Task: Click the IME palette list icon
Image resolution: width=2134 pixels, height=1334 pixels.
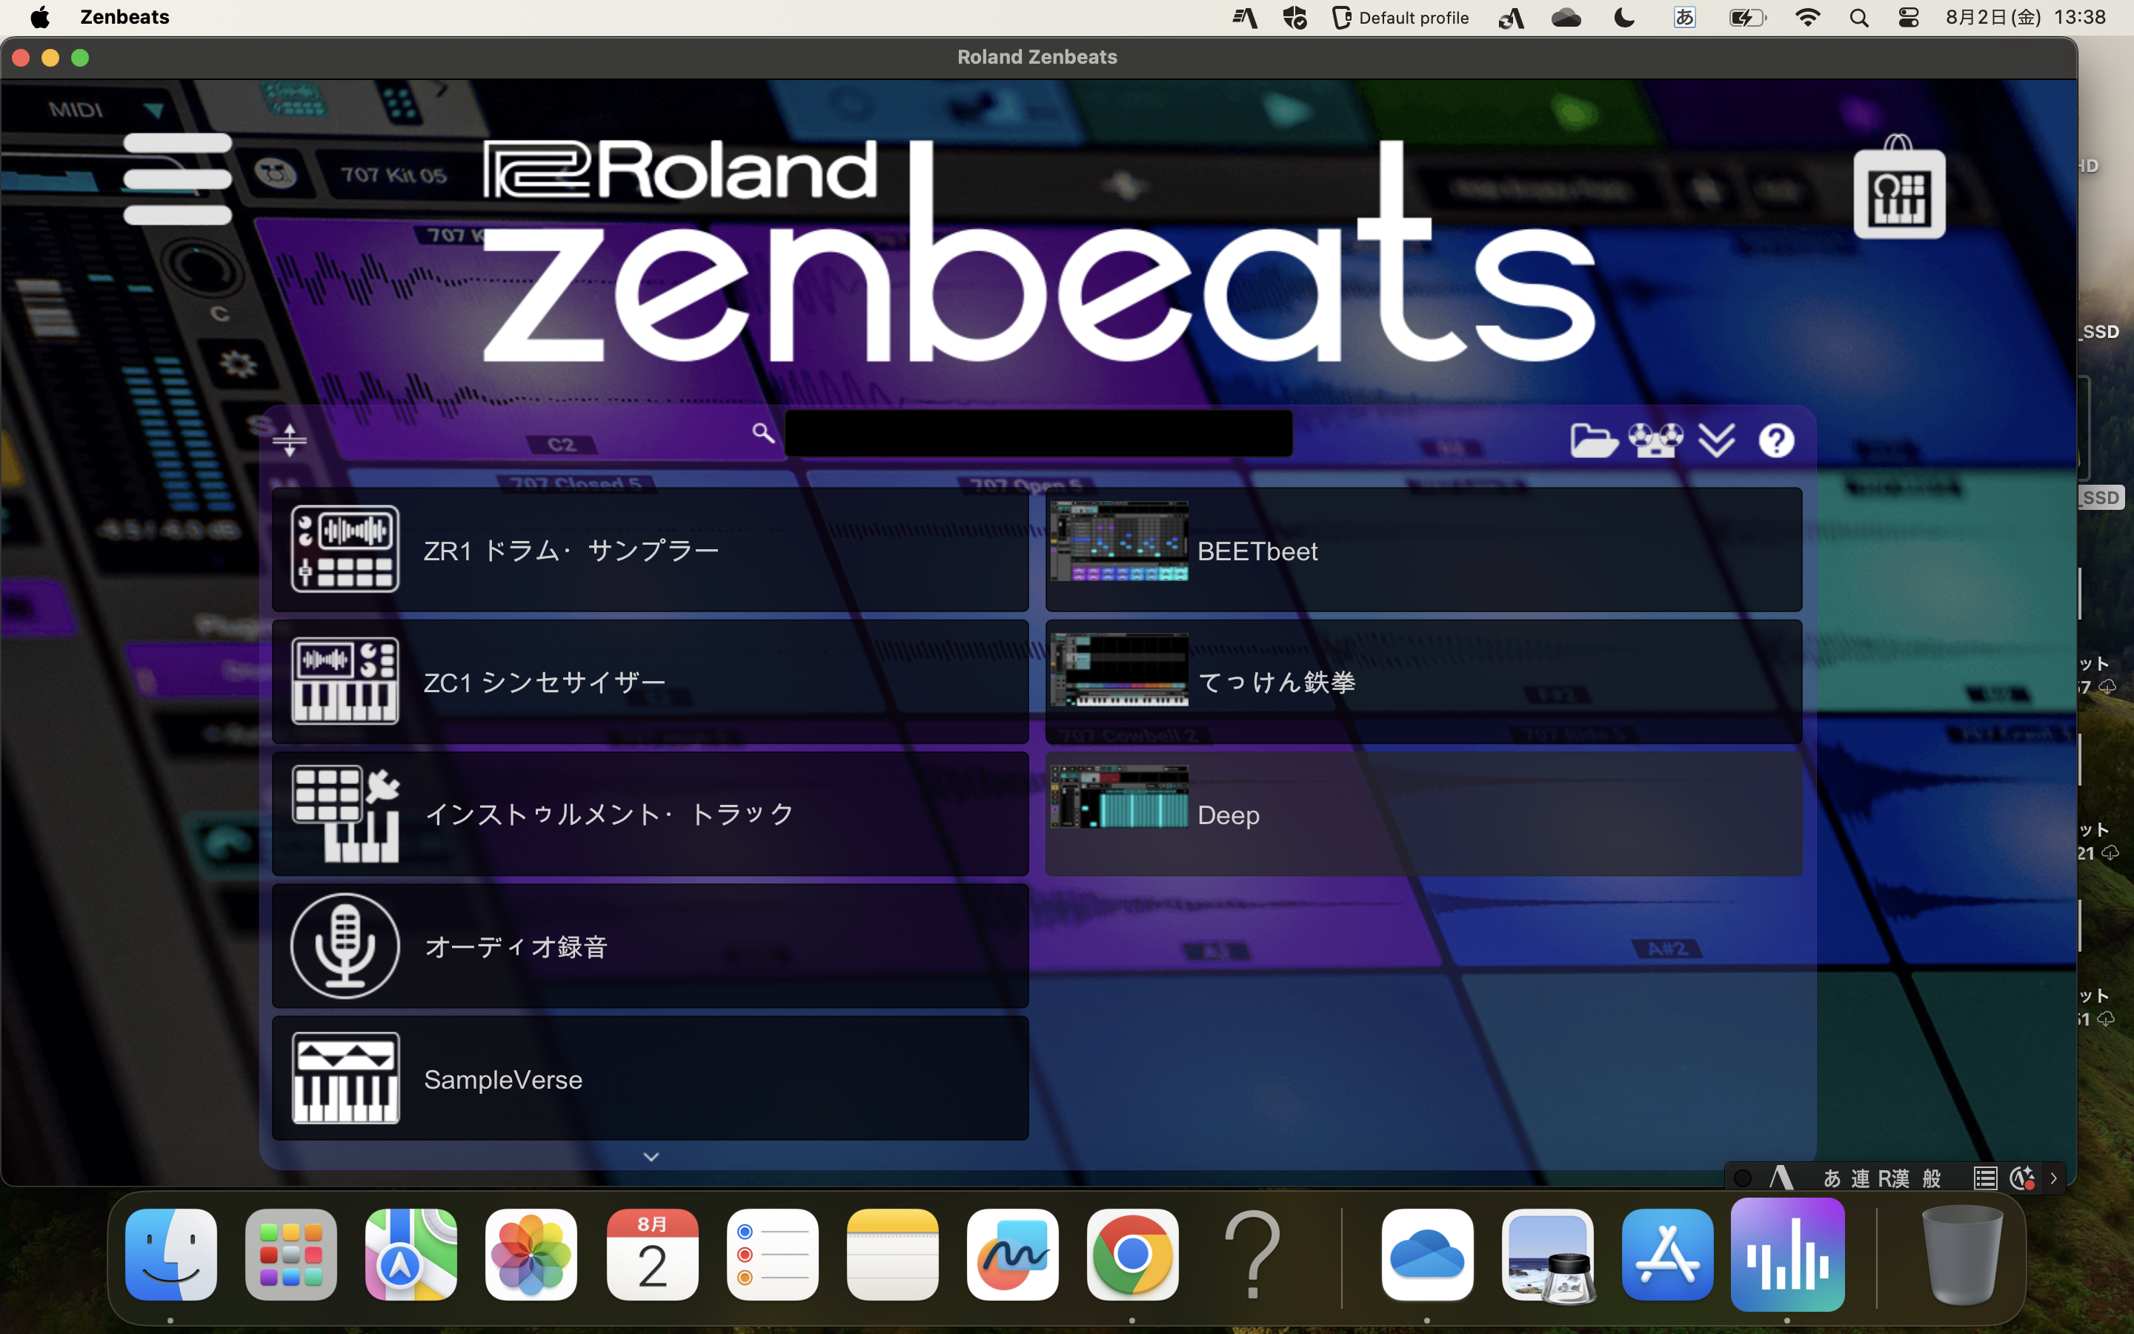Action: [1985, 1178]
